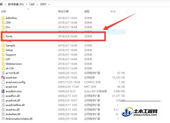Click the acadficn.dll file icon
170x123 pixels.
pyautogui.click(x=3, y=96)
